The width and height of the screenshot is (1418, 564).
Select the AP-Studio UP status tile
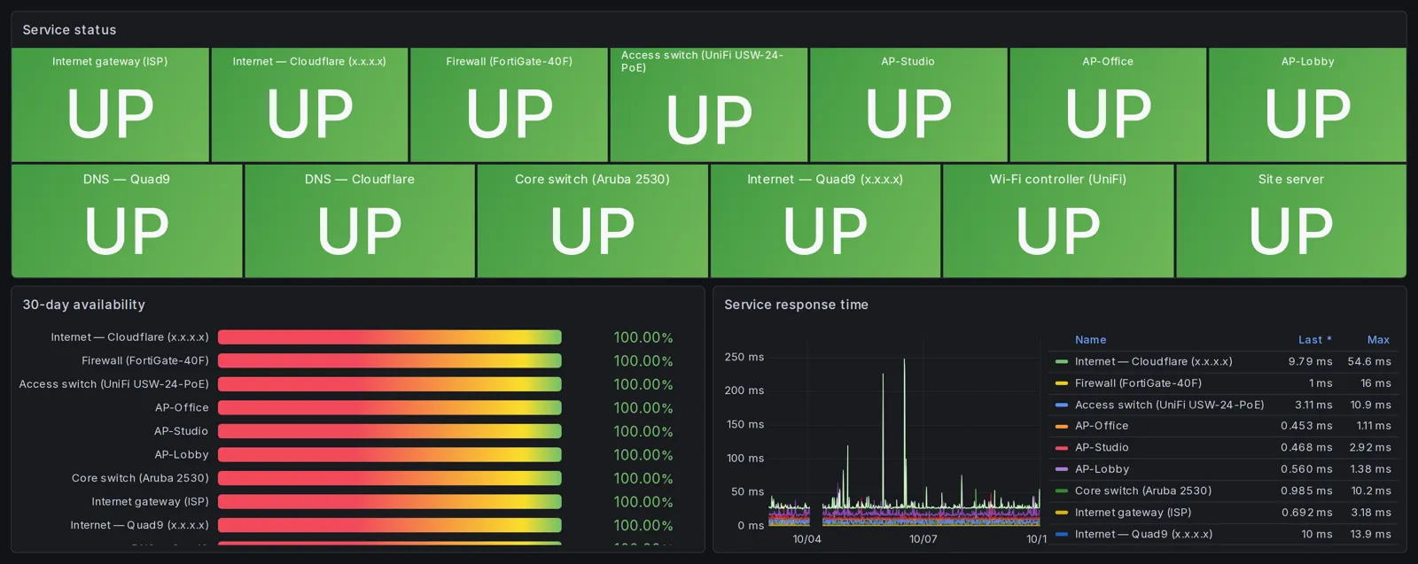point(908,104)
